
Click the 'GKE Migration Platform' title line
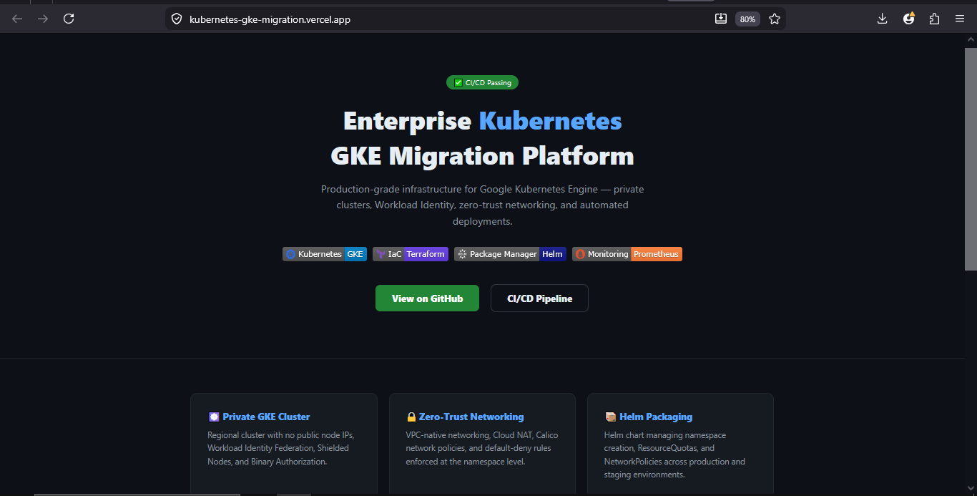pos(482,155)
